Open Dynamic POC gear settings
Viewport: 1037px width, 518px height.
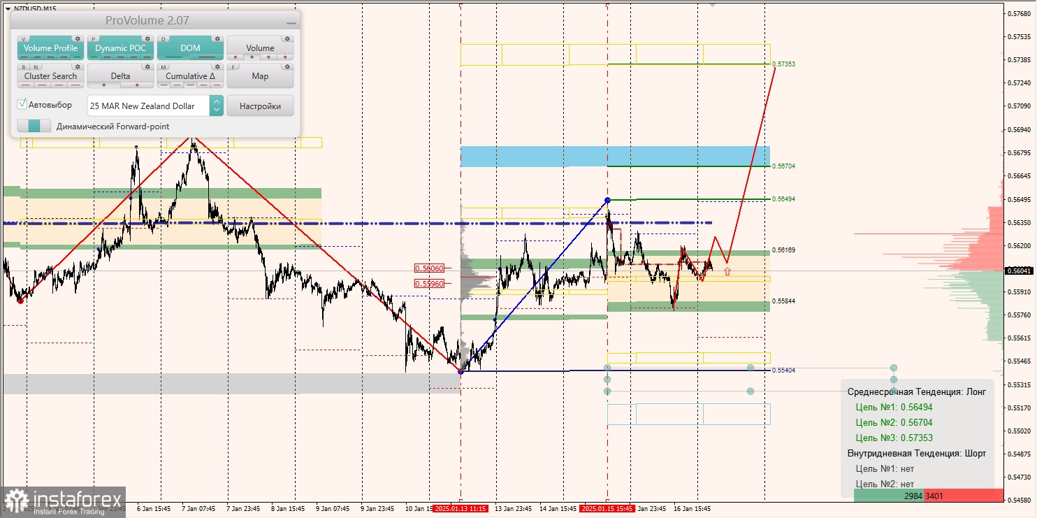click(147, 39)
